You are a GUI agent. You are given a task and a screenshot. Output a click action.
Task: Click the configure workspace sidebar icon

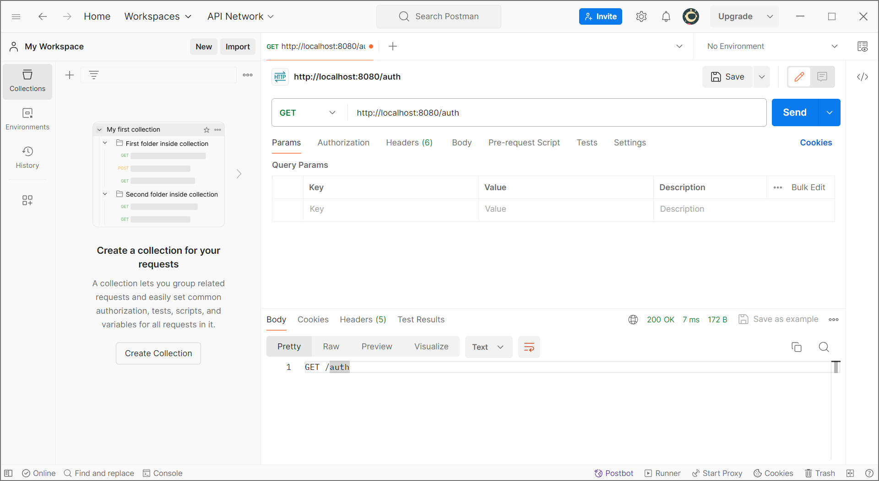(x=27, y=200)
